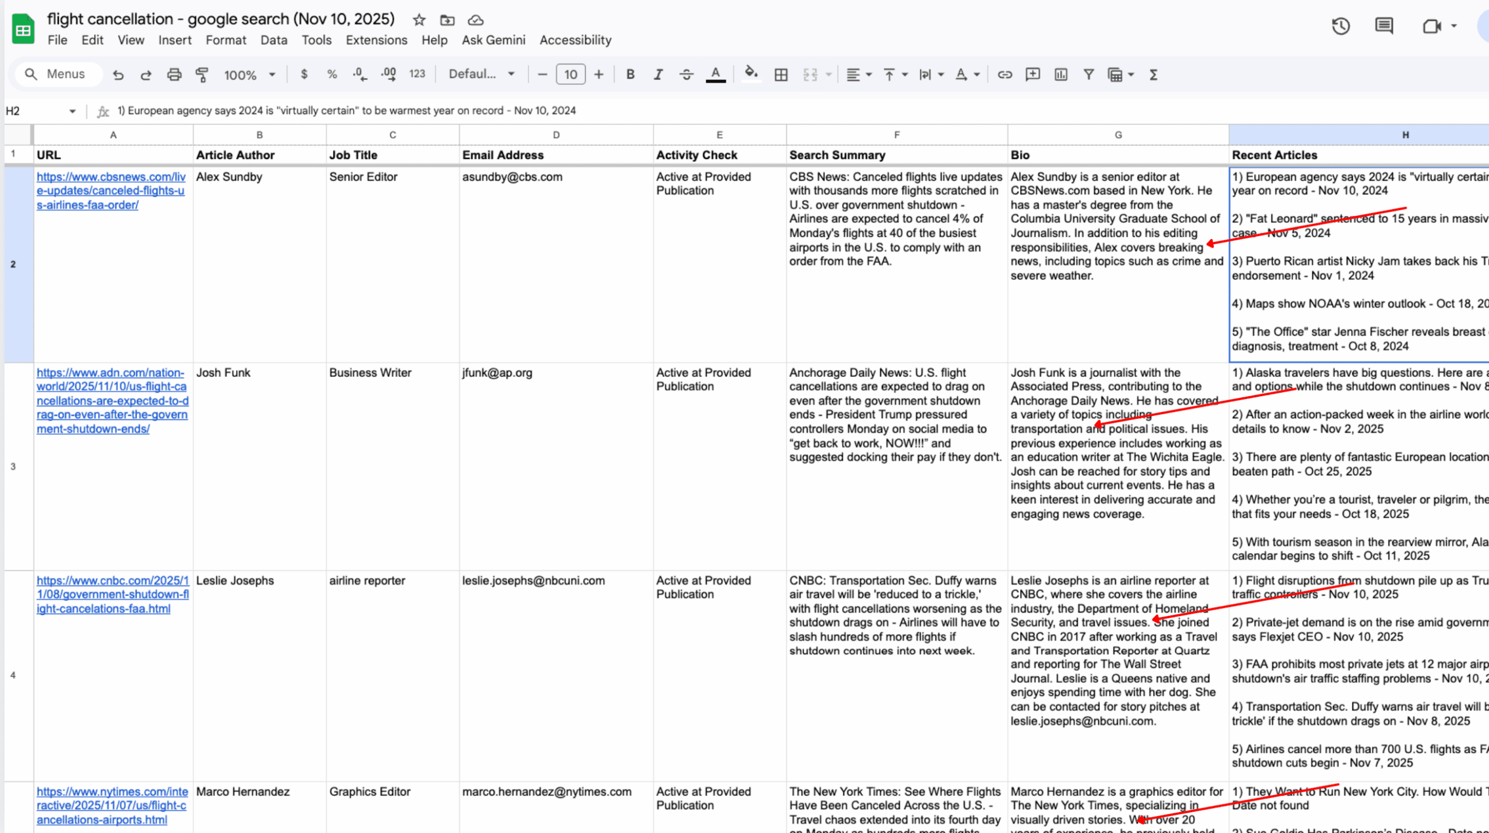Insert a link into the cell

1004,74
